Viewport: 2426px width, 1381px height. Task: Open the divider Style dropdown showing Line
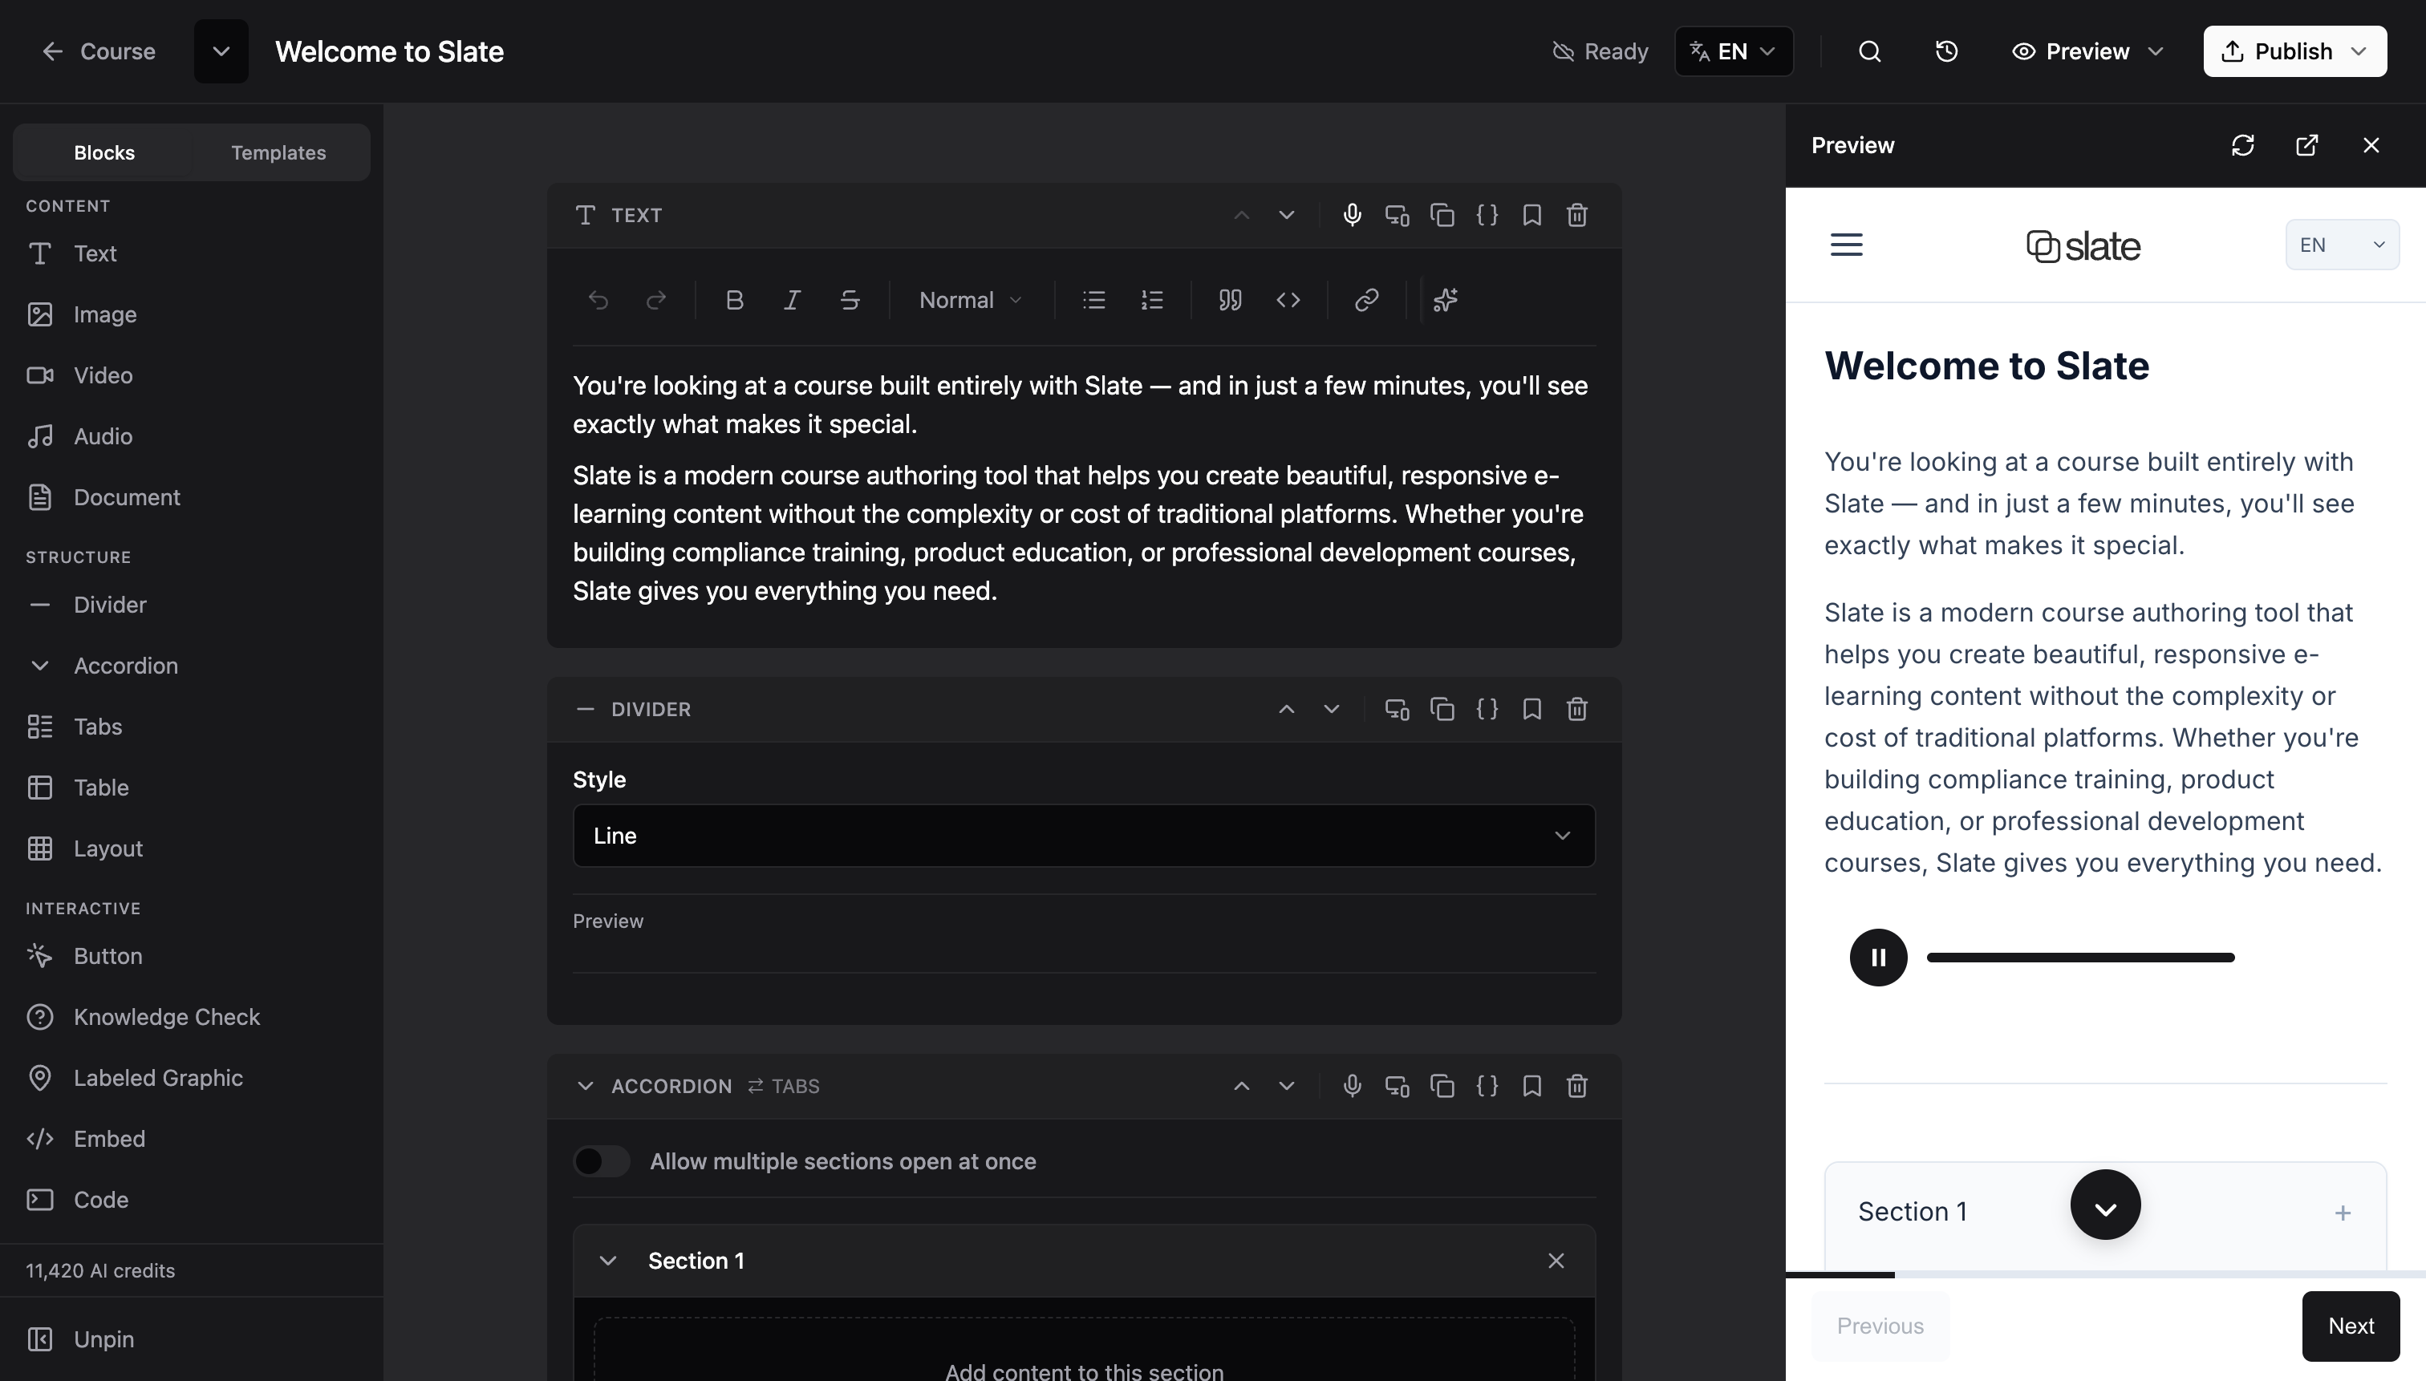1082,836
